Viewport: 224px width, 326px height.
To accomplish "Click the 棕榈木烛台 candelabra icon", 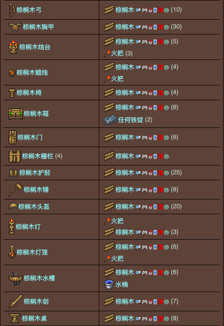I will click(x=13, y=47).
